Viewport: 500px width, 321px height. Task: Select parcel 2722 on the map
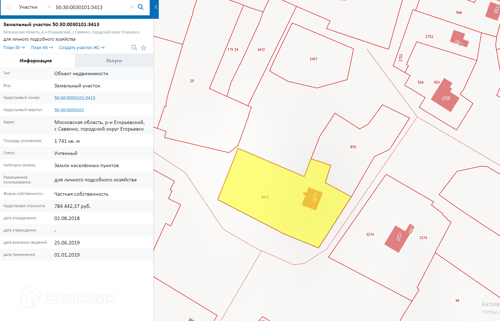point(429,37)
